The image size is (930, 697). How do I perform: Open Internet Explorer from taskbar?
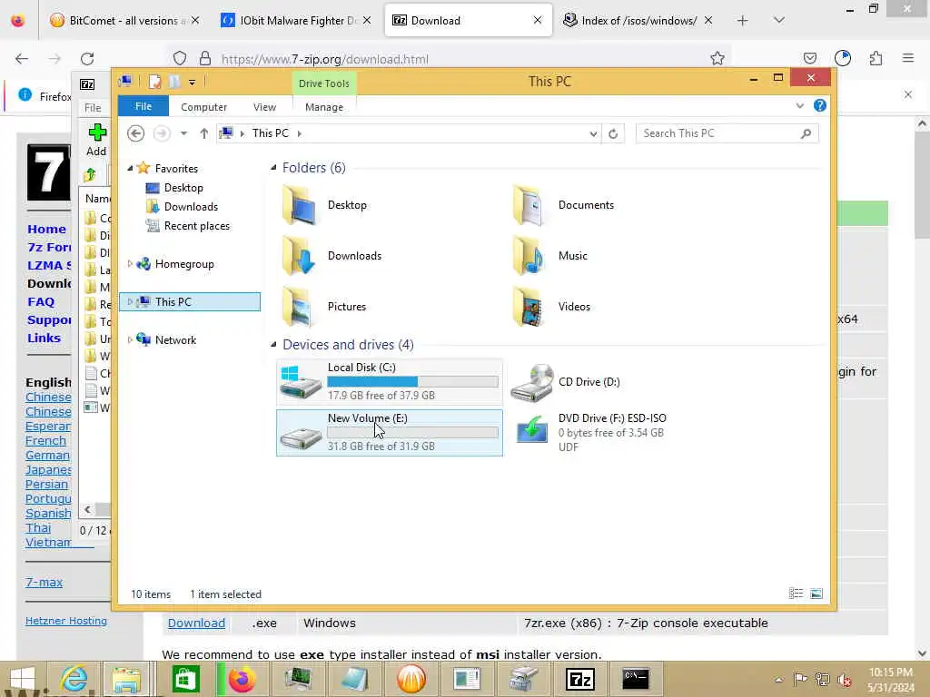coord(74,679)
